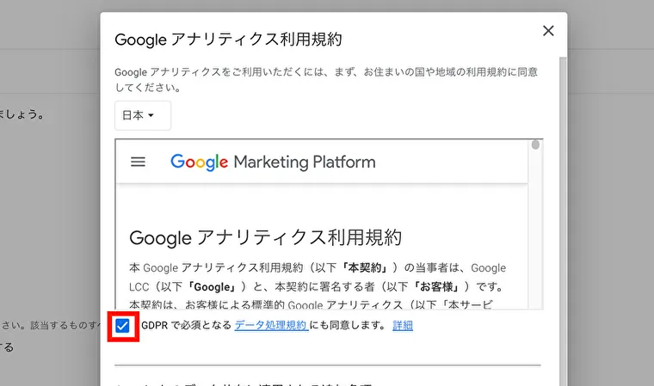Click the bold 「Google」 term in paragraph
This screenshot has height=386, width=654.
[212, 287]
